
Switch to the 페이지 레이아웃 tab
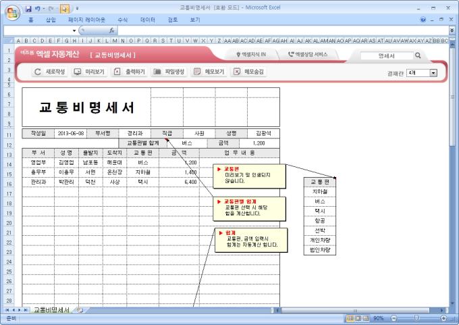coord(86,20)
